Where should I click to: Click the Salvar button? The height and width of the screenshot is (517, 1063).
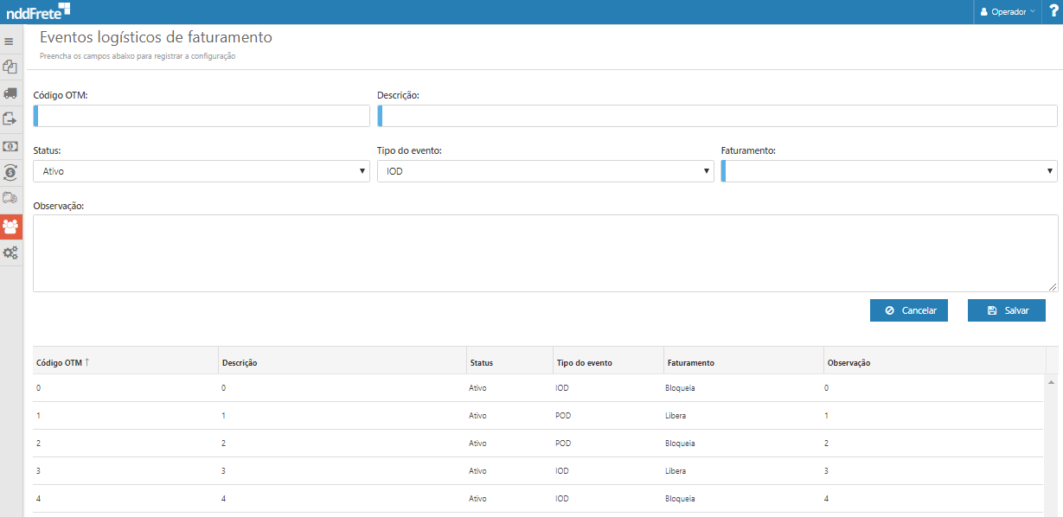coord(1007,310)
